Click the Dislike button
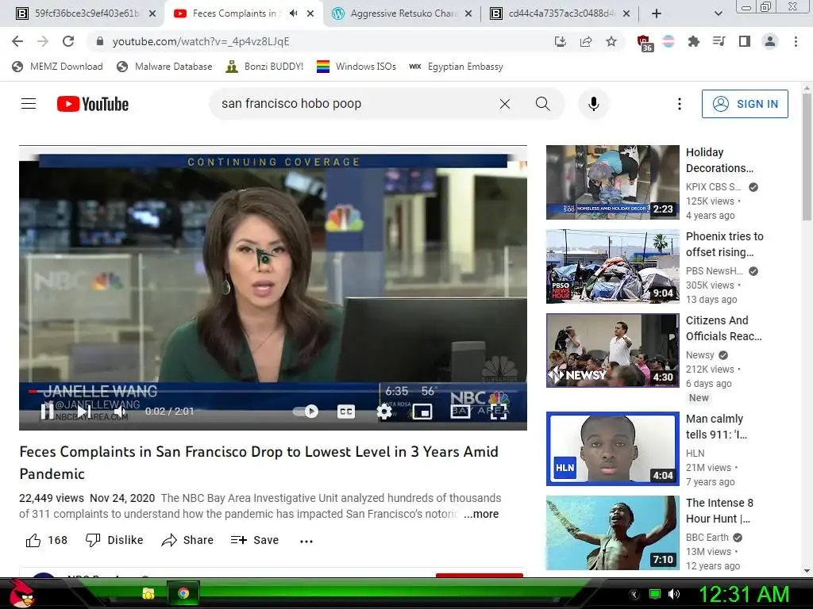This screenshot has height=609, width=813. click(114, 540)
